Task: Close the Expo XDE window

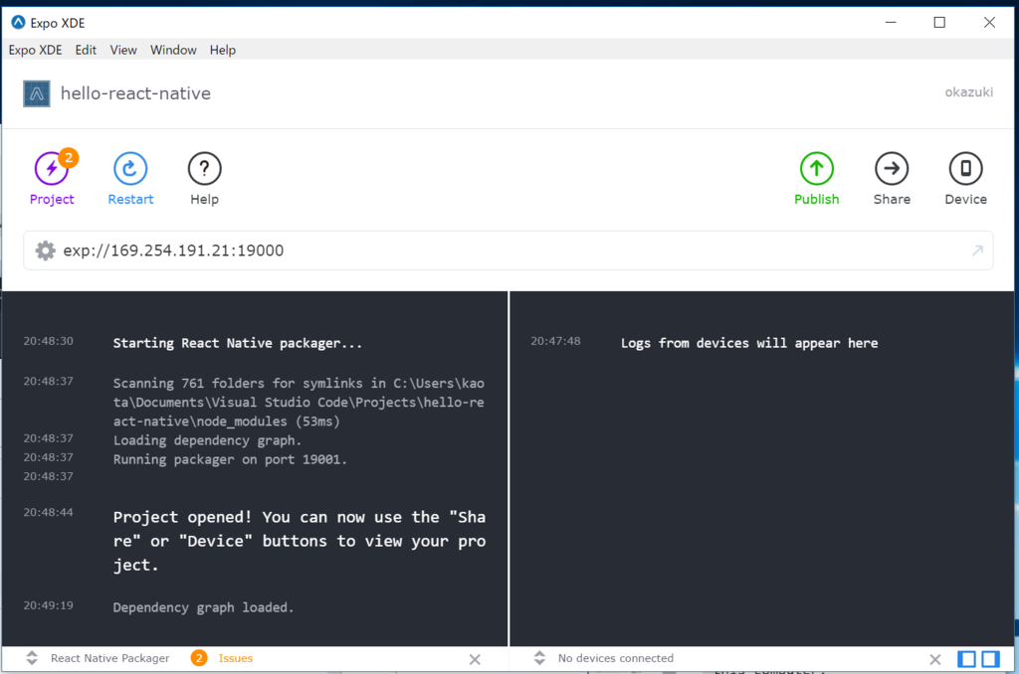Action: 989,23
